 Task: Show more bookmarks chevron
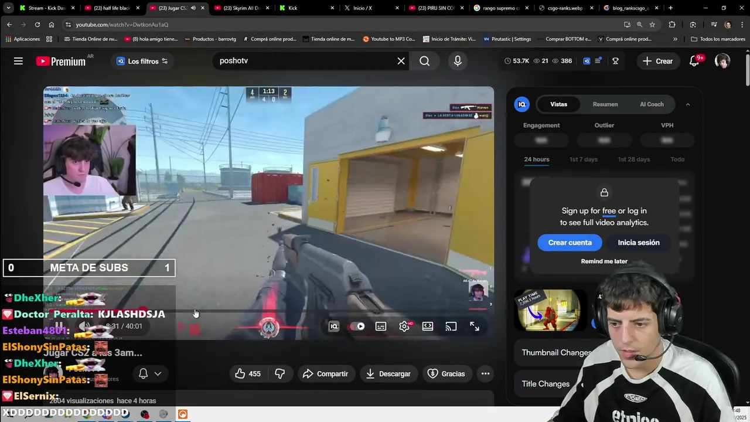pyautogui.click(x=675, y=39)
